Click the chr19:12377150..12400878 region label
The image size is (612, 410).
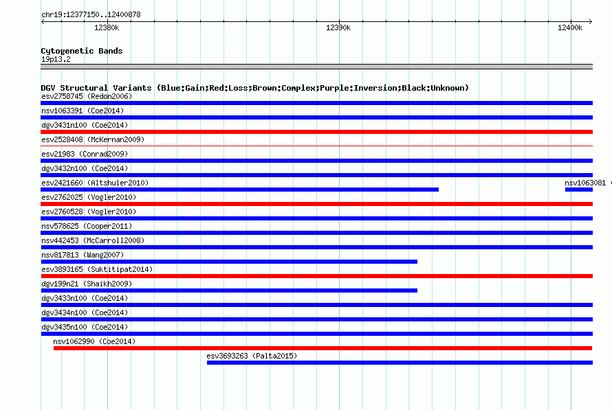[91, 15]
